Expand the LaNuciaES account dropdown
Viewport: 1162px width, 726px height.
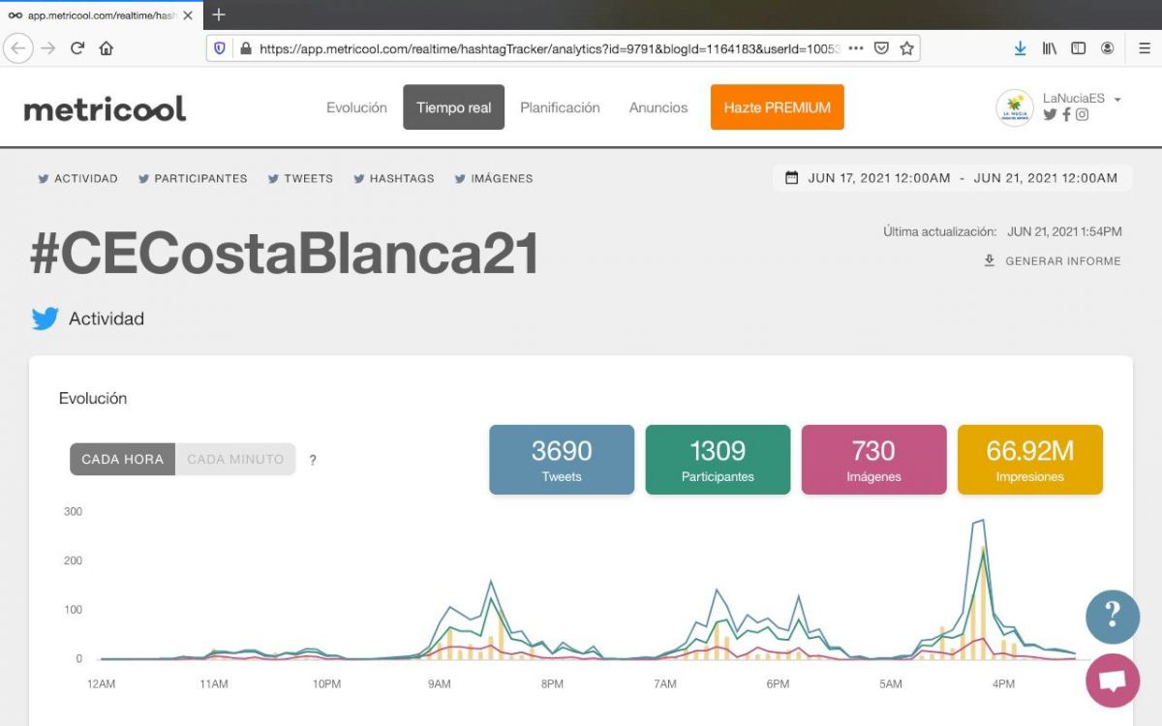pyautogui.click(x=1117, y=100)
